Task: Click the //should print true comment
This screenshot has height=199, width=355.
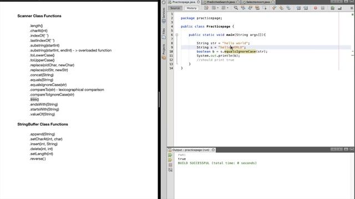Action: (215, 60)
